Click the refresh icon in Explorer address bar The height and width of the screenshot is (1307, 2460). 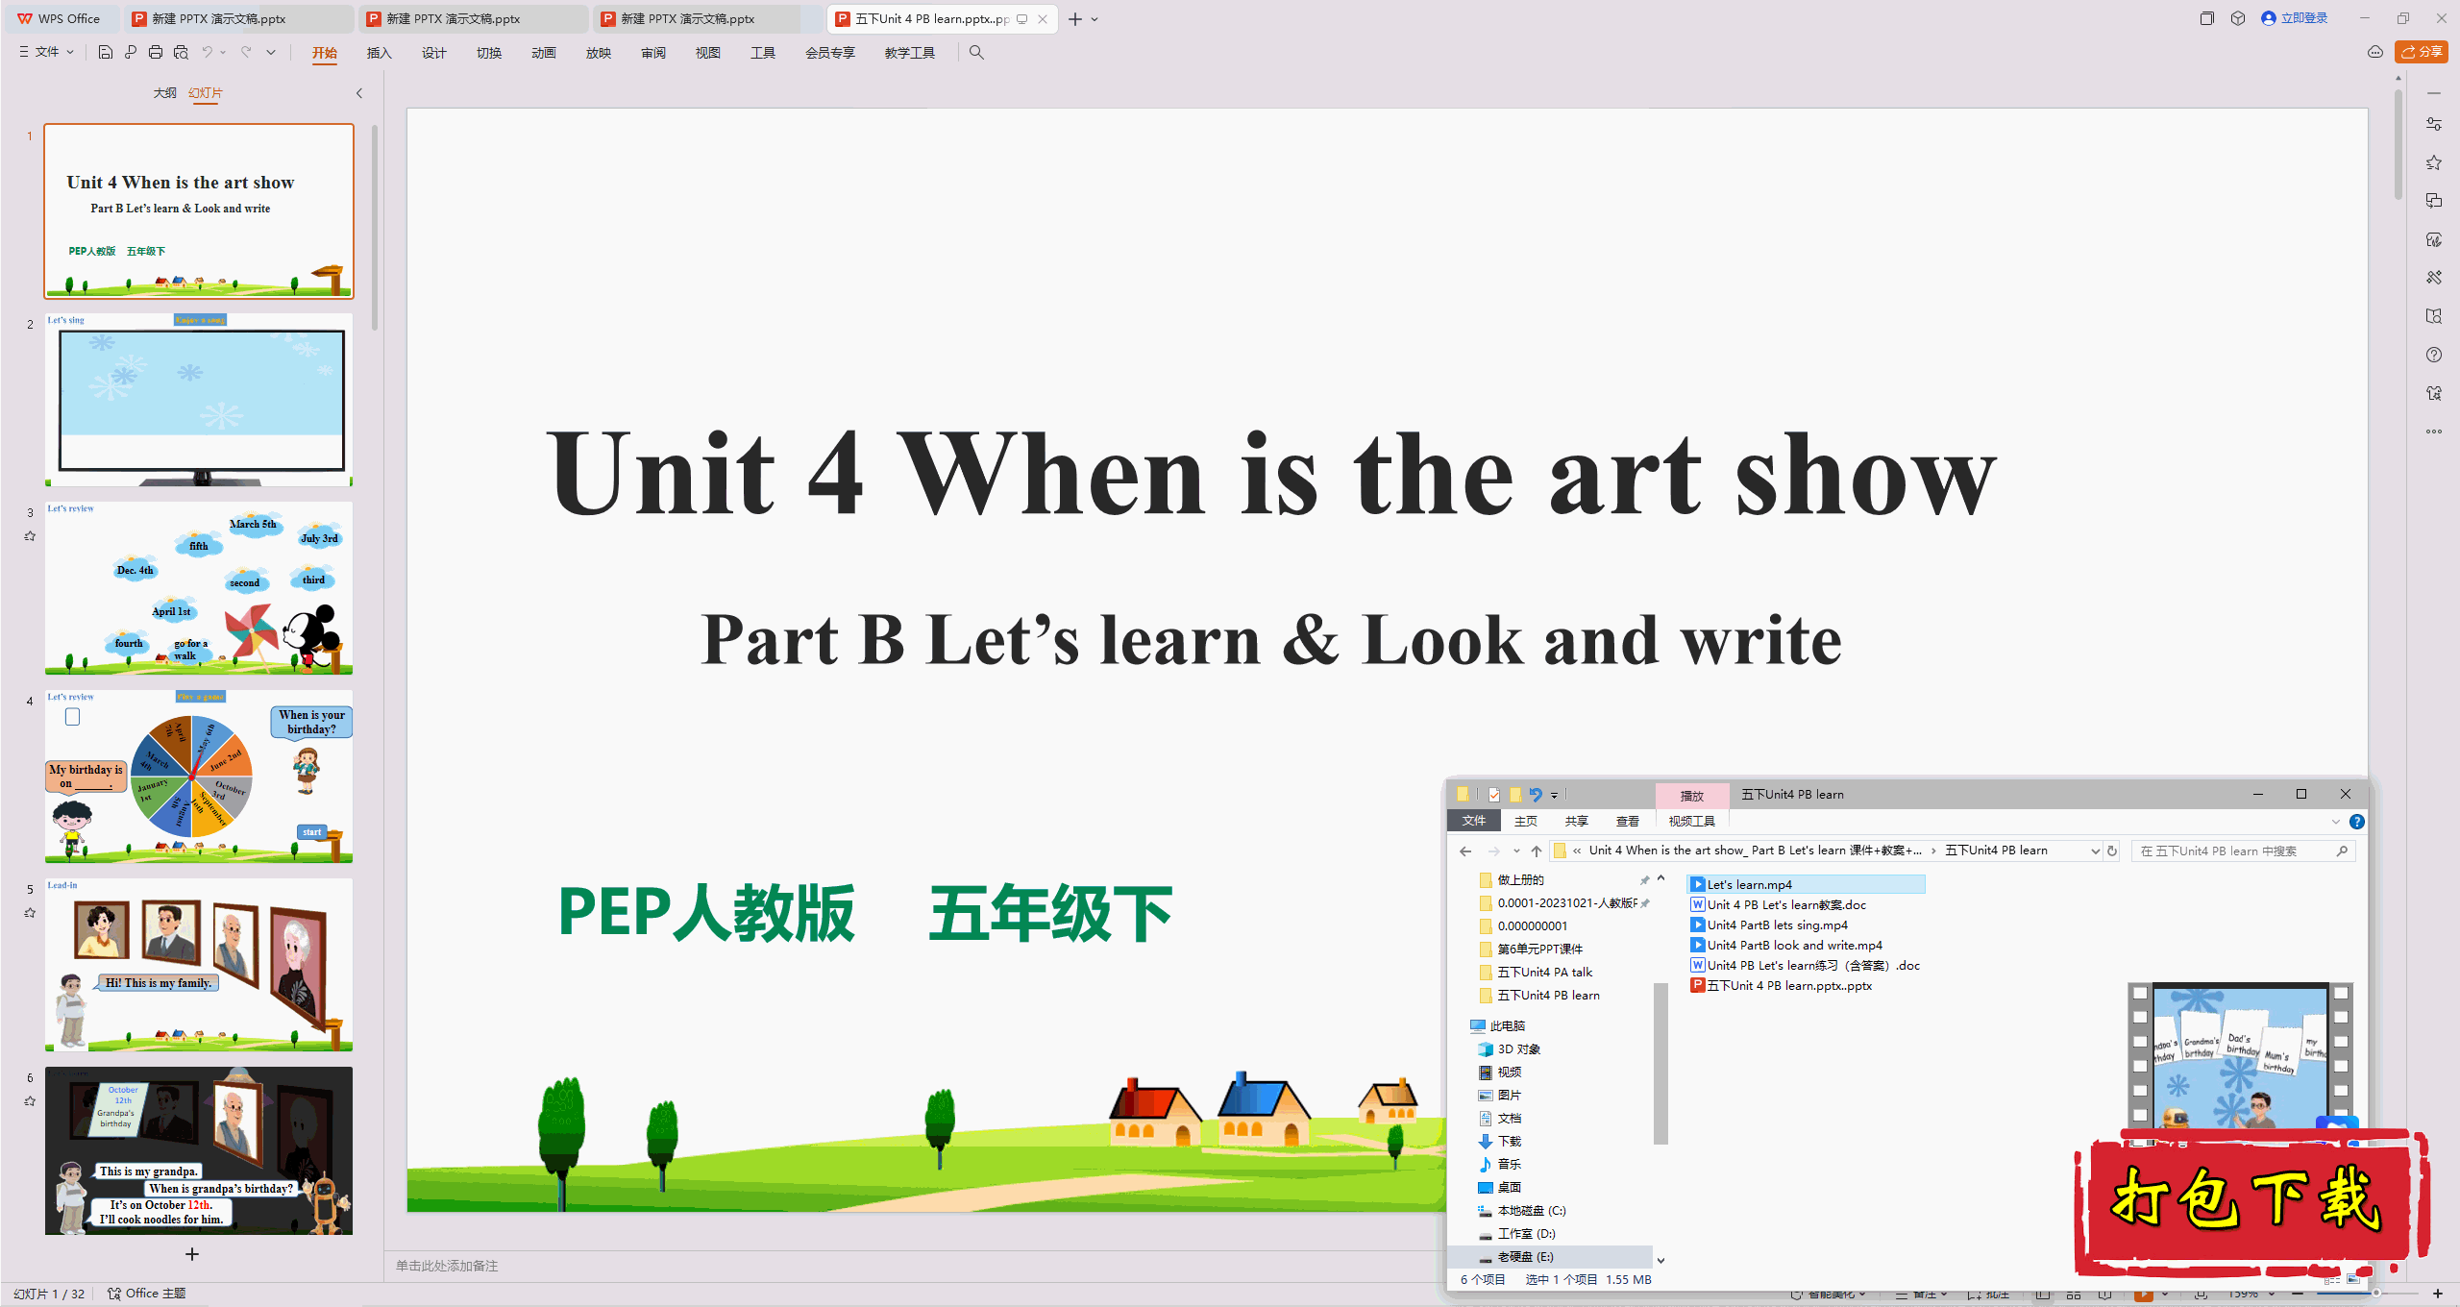2112,851
